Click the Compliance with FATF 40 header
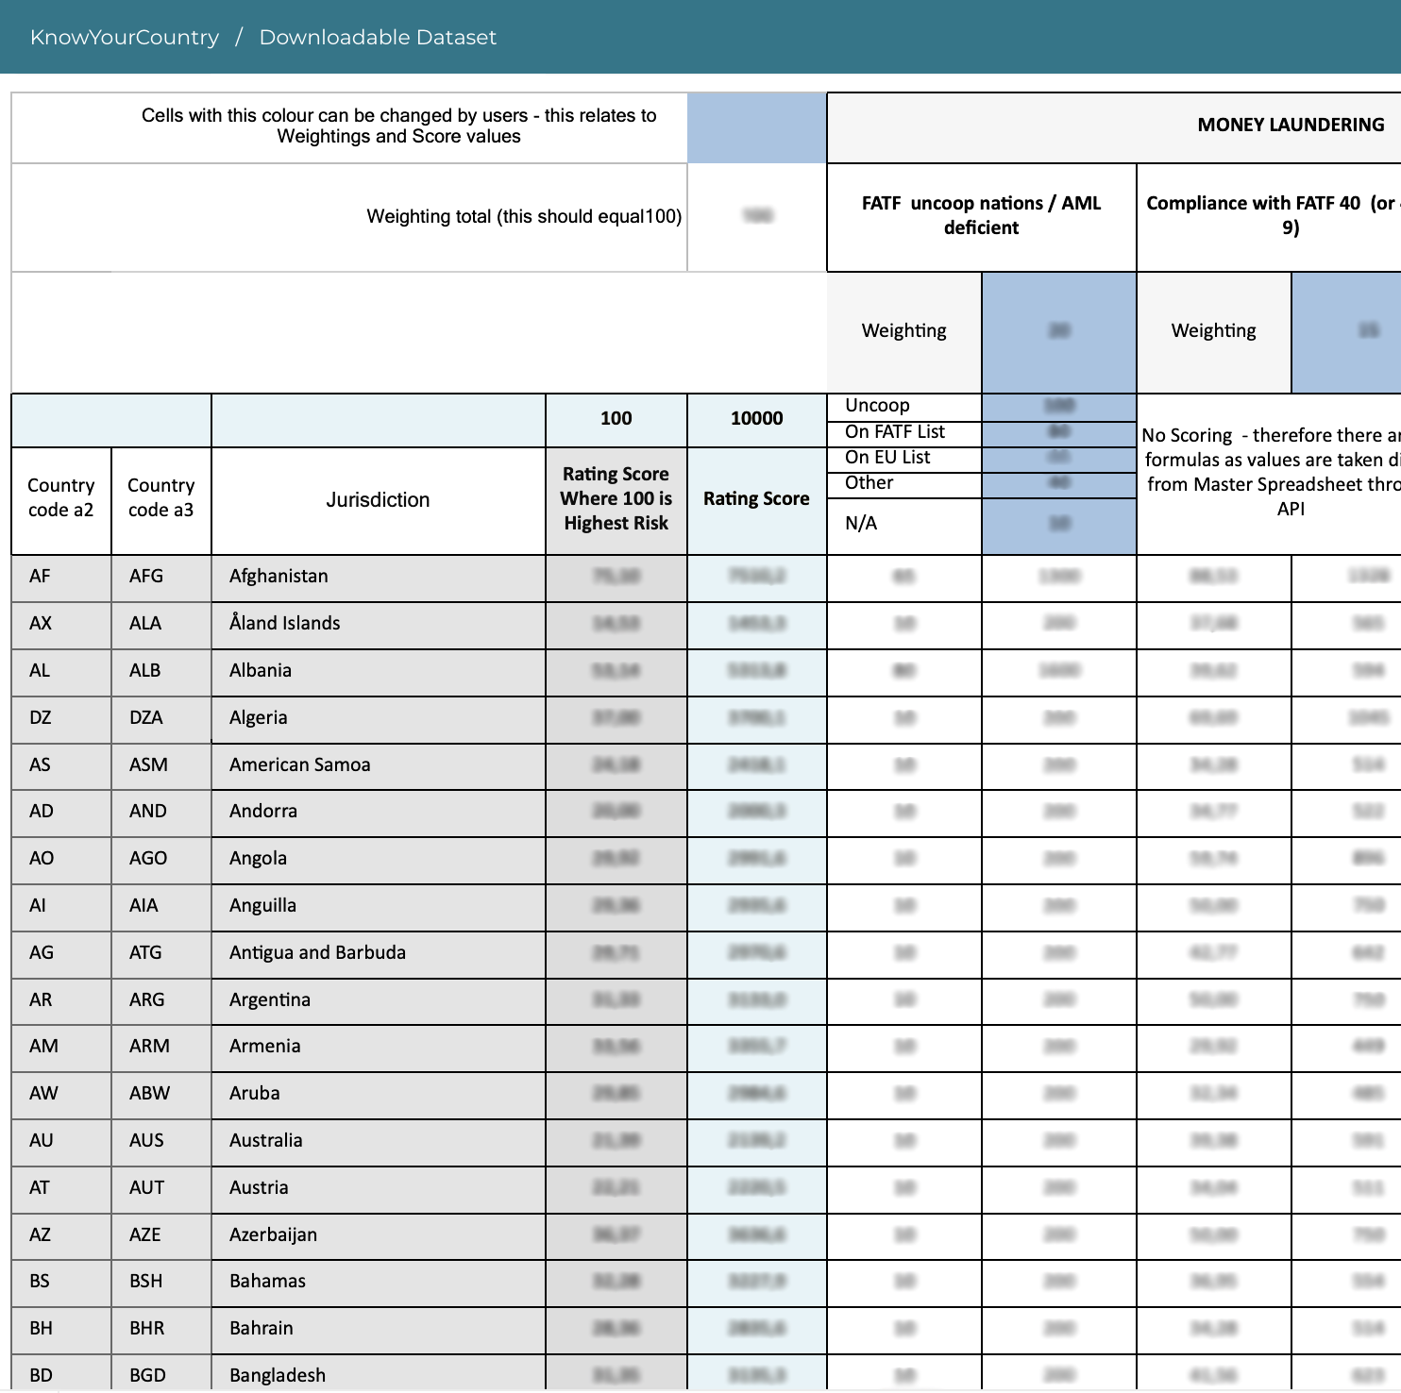The width and height of the screenshot is (1401, 1393). [x=1270, y=217]
